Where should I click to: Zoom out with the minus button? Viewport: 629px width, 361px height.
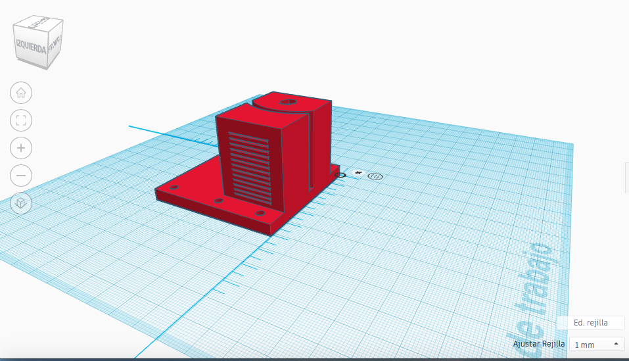[x=21, y=176]
